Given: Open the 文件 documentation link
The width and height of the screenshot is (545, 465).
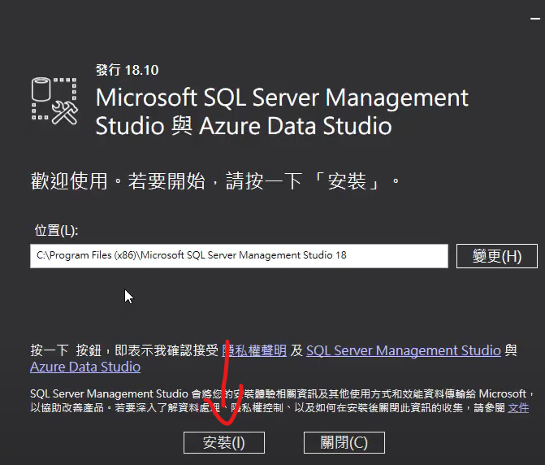Looking at the screenshot, I should pyautogui.click(x=518, y=407).
